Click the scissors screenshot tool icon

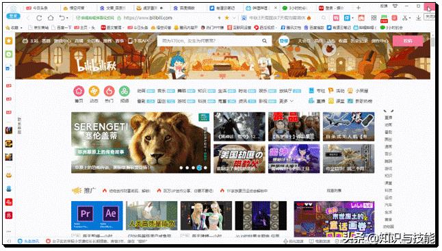(x=404, y=18)
